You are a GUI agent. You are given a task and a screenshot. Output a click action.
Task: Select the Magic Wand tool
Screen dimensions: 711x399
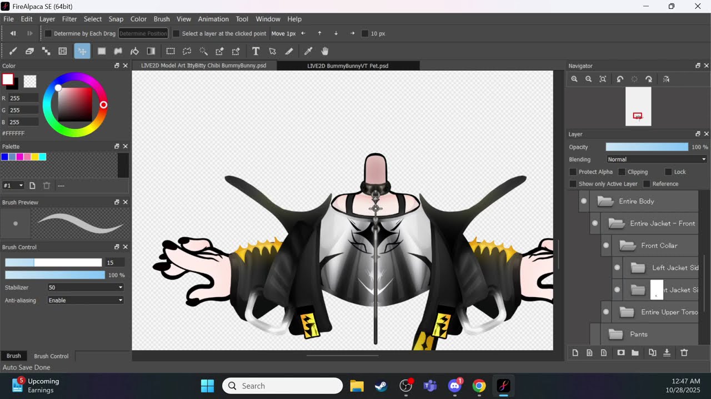[x=203, y=51]
